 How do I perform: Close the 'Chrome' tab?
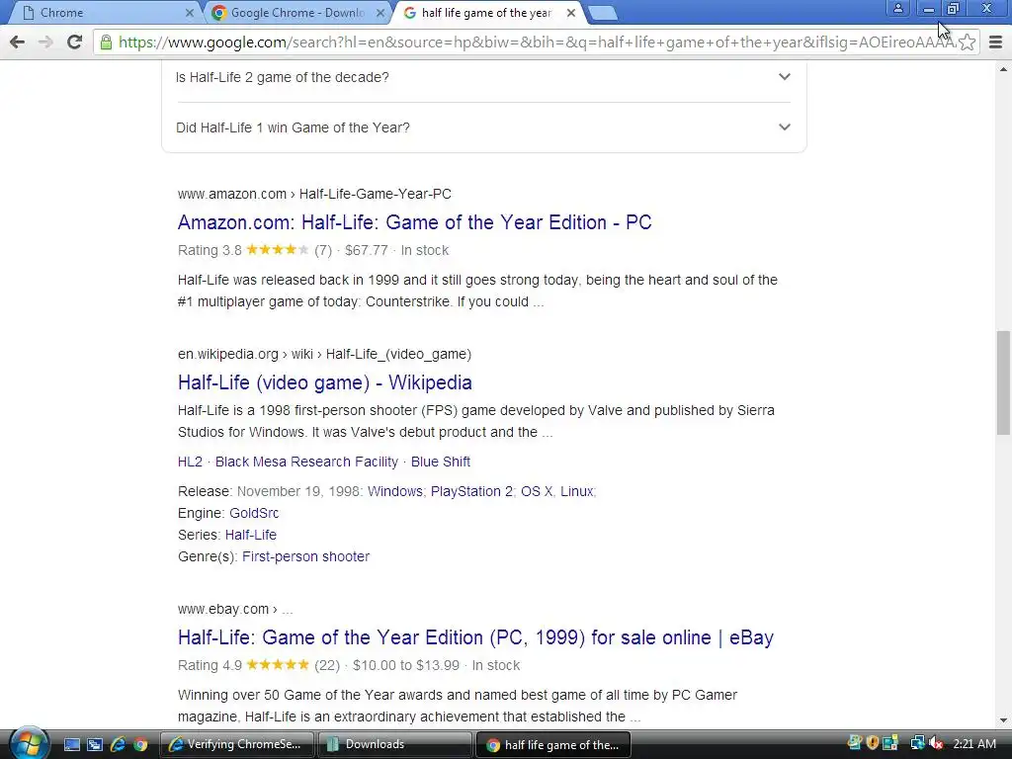189,13
